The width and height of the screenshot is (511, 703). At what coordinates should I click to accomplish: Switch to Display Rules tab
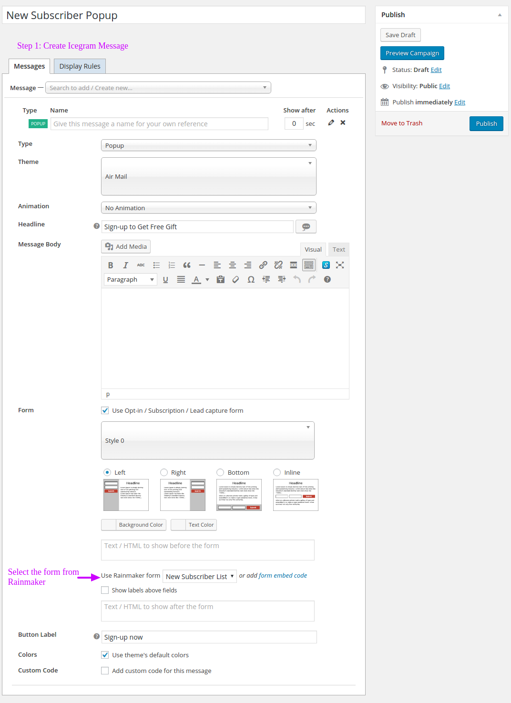coord(80,66)
